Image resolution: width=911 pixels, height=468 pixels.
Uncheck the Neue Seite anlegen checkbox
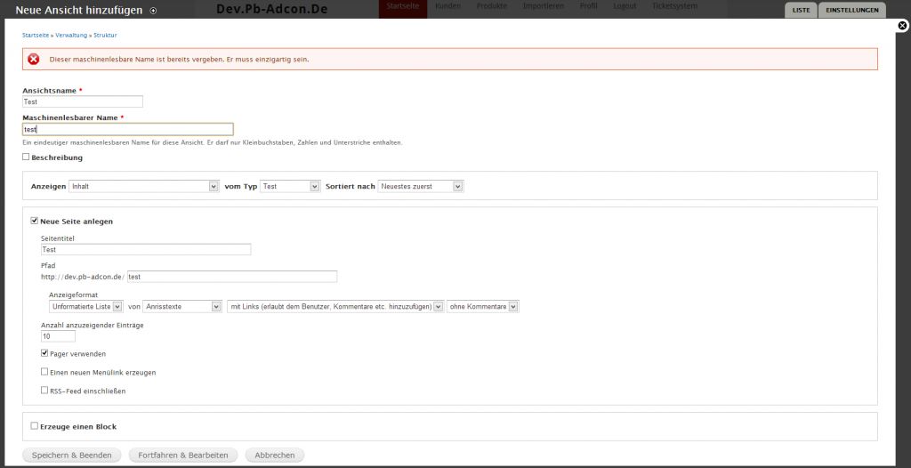[35, 221]
